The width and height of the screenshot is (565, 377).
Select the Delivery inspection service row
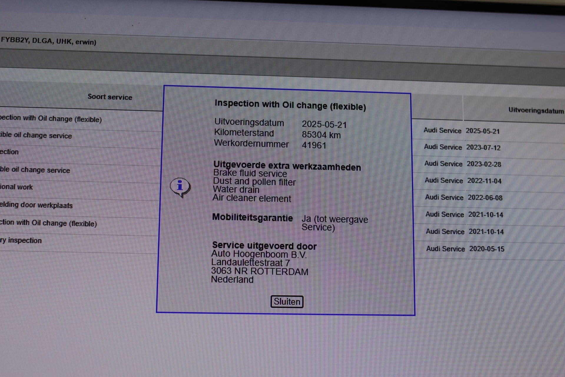(21, 240)
